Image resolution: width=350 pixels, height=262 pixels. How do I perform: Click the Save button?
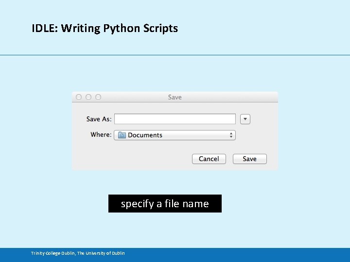(x=249, y=159)
